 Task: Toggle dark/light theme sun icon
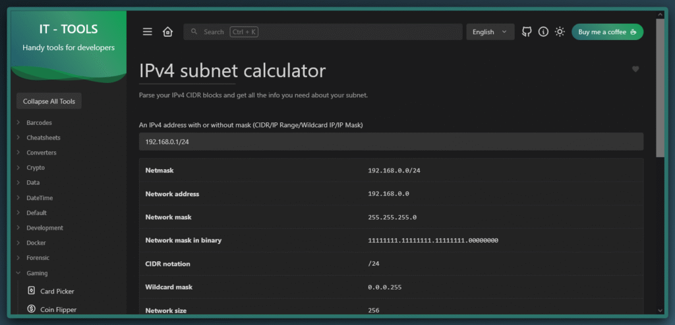[x=560, y=32]
